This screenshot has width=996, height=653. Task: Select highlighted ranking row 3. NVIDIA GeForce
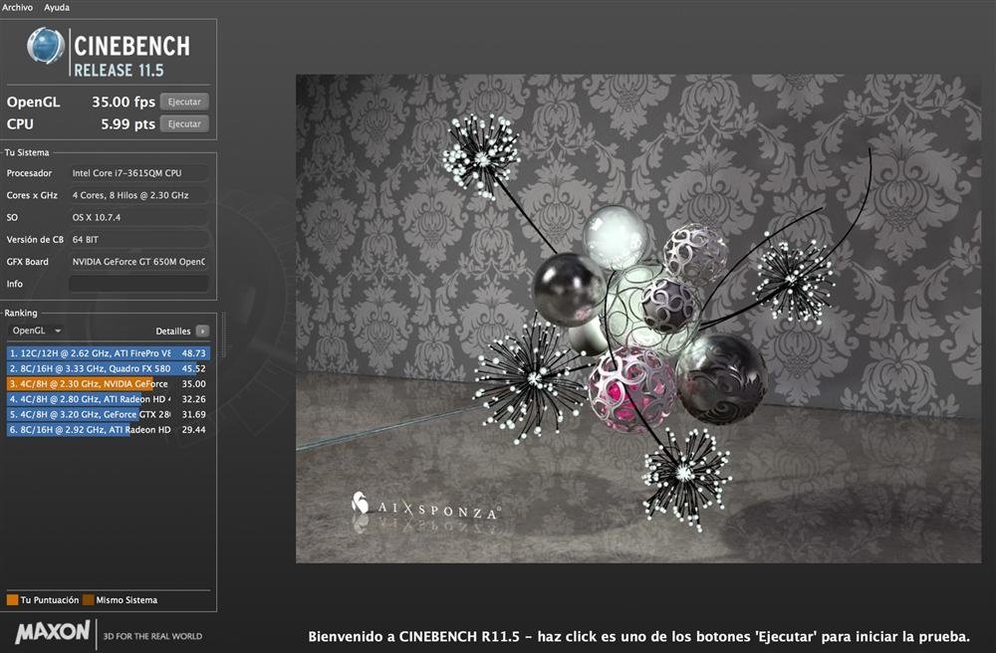108,383
